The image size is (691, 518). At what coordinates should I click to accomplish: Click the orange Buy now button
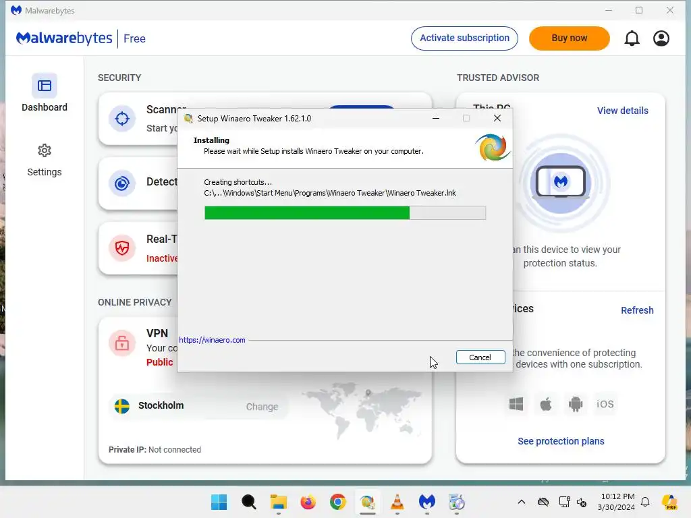570,38
